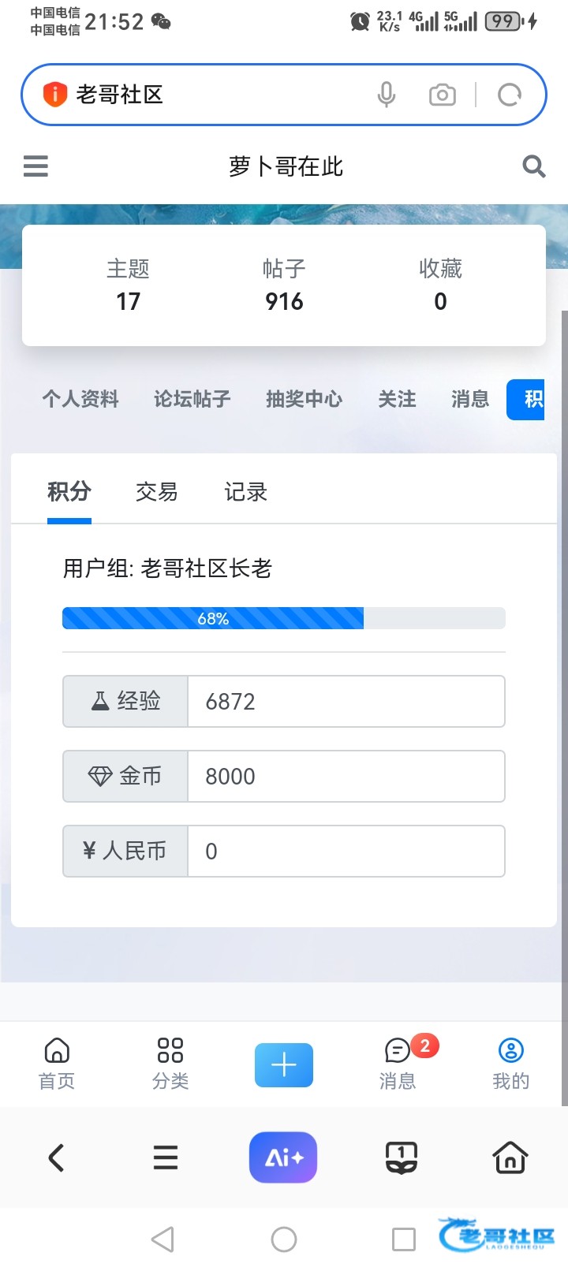This screenshot has width=568, height=1271.
Task: Tap the browser back arrow
Action: pyautogui.click(x=56, y=1157)
